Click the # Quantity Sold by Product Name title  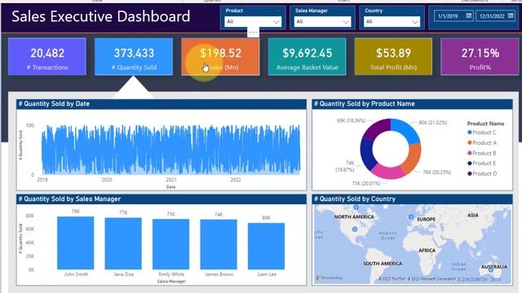click(365, 103)
